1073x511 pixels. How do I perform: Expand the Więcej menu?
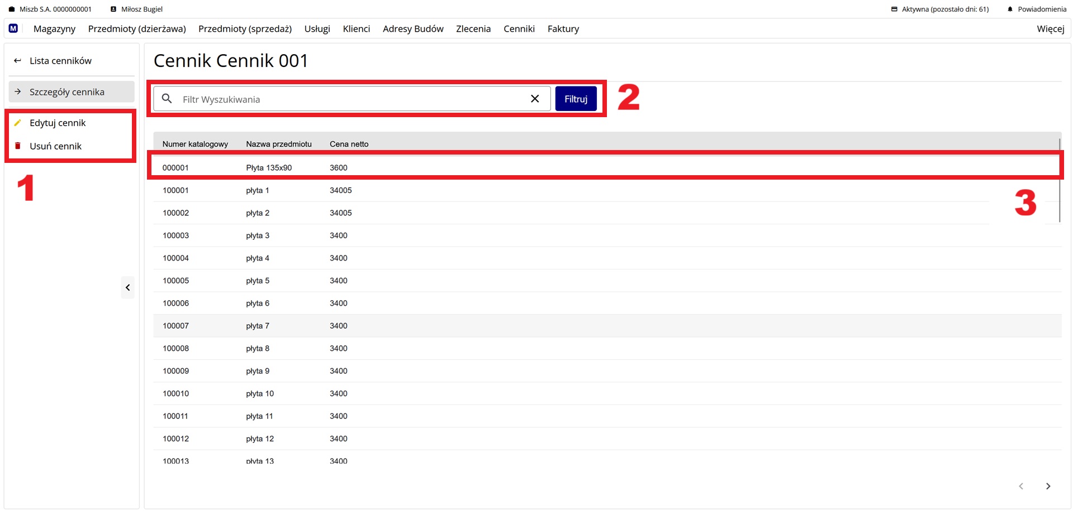1050,29
